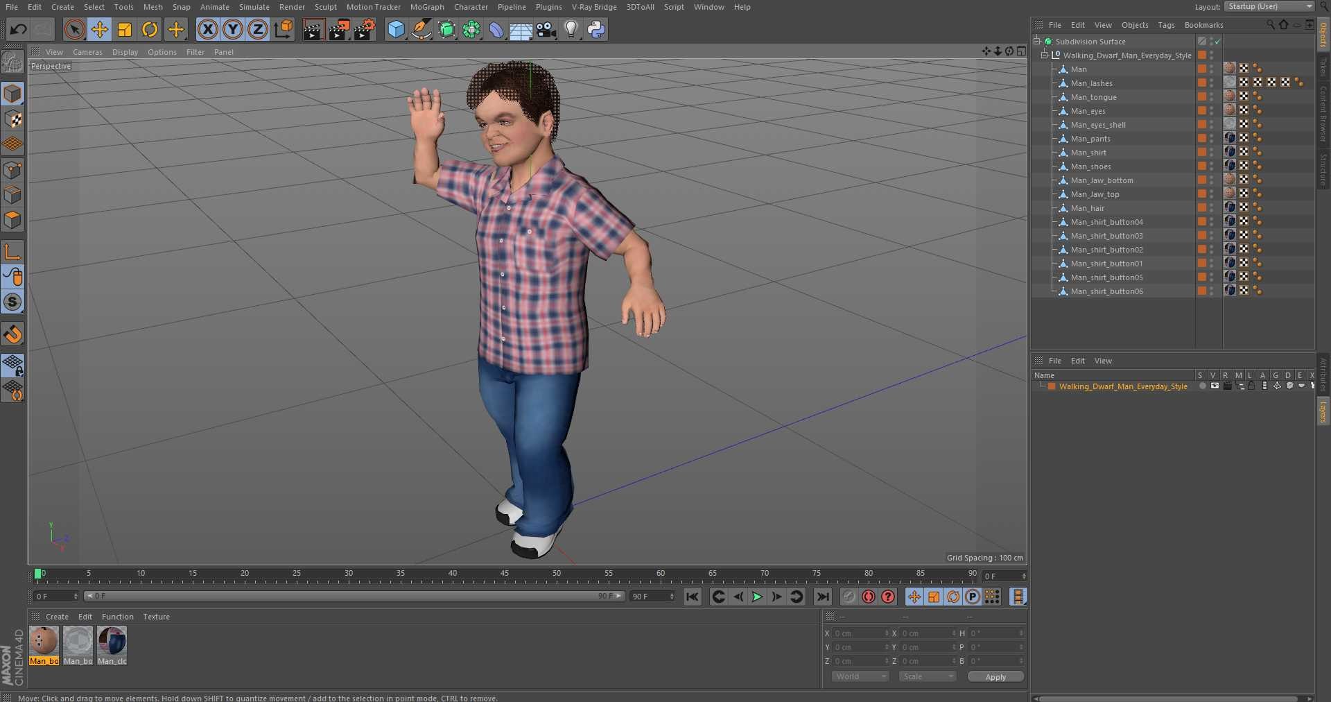Click the Enable Snap S icon

13,302
